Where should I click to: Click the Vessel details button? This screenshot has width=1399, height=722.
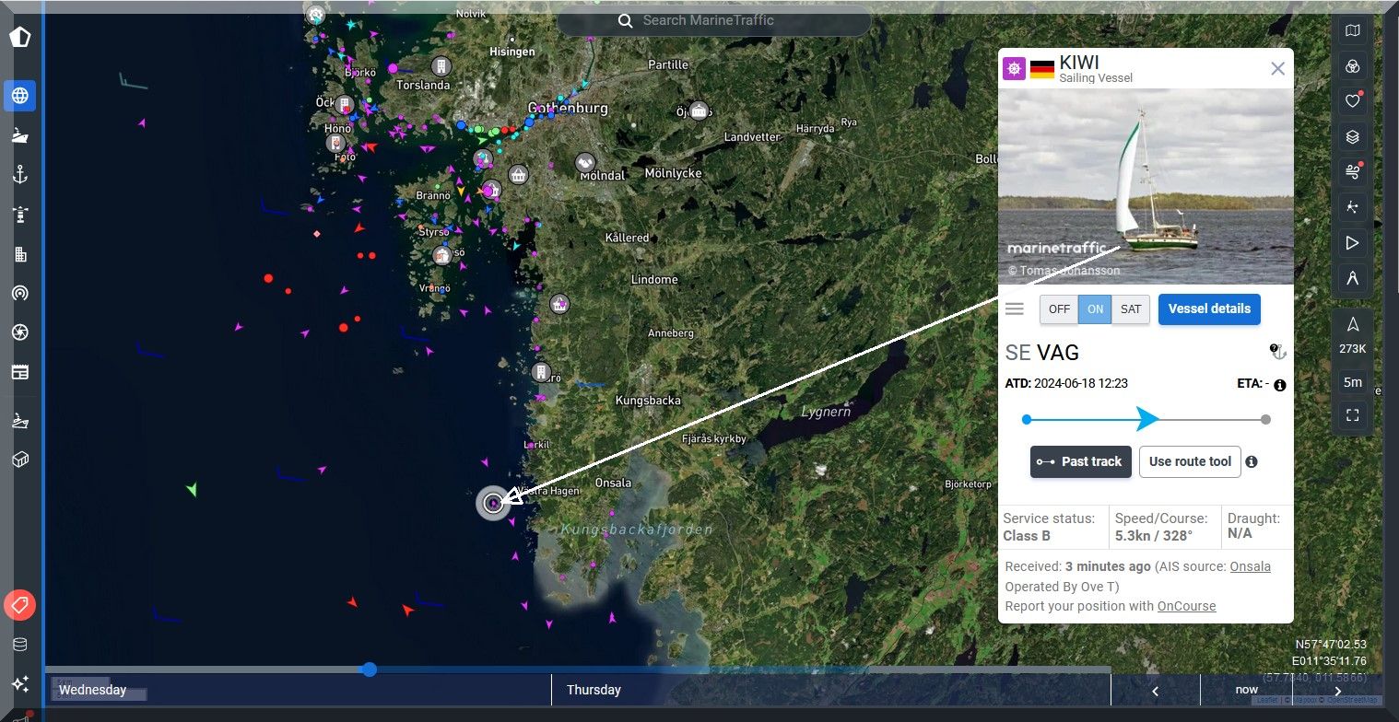(x=1209, y=309)
